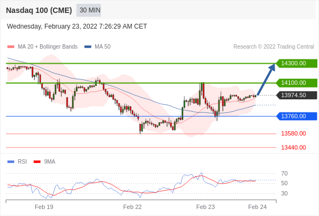Click the Feb 23 date axis label

(x=205, y=207)
